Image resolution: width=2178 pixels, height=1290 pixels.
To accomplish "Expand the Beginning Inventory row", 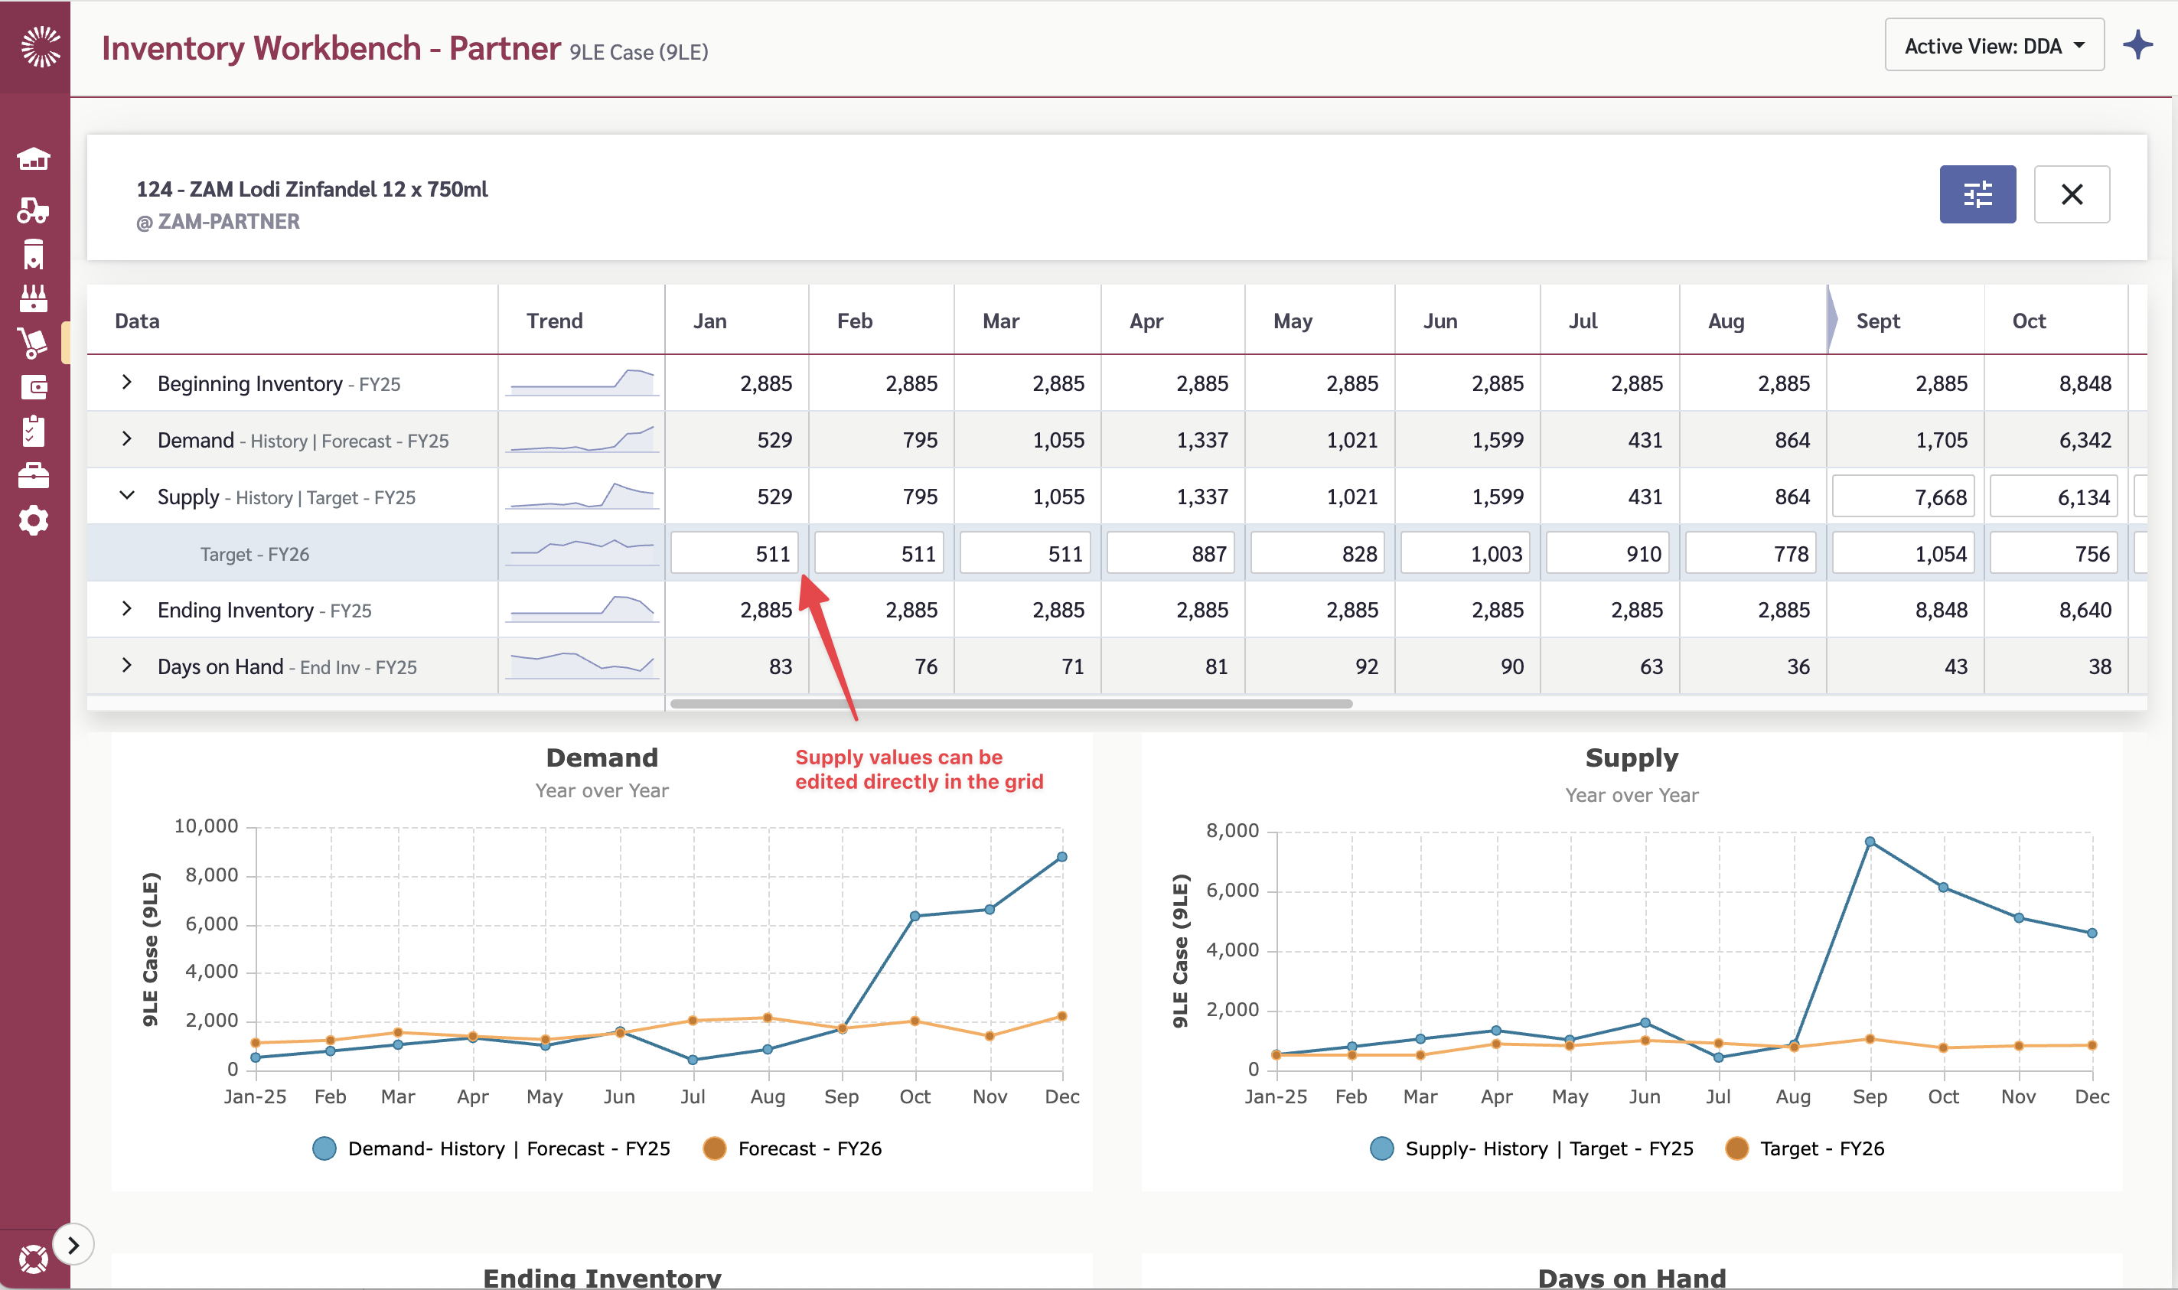I will 127,383.
